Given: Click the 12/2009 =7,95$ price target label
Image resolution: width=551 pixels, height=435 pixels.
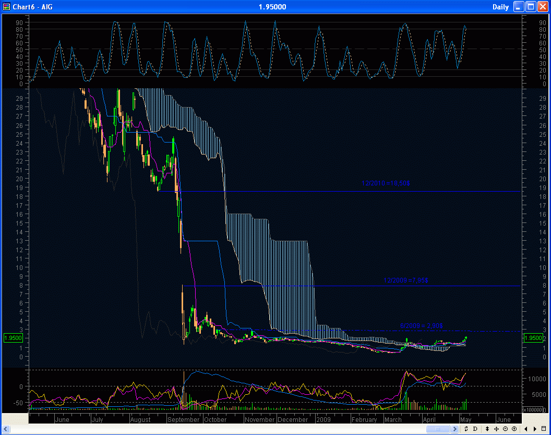Looking at the screenshot, I should 405,280.
